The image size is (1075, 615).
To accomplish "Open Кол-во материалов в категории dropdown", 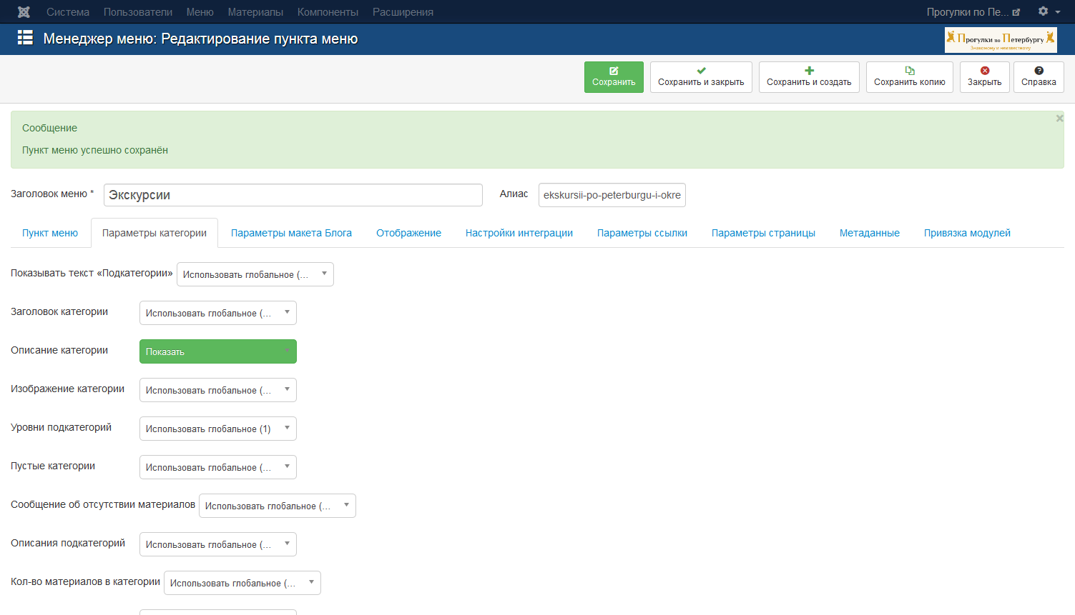I will [x=242, y=583].
